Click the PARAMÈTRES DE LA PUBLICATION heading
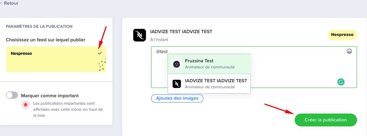367x136 pixels. [39, 26]
